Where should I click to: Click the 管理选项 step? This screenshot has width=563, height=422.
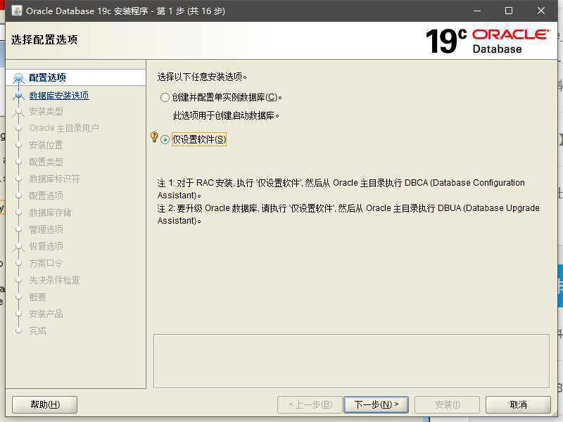pos(46,230)
